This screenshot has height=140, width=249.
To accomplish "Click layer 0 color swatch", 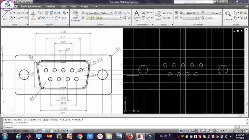I will point(100,18).
